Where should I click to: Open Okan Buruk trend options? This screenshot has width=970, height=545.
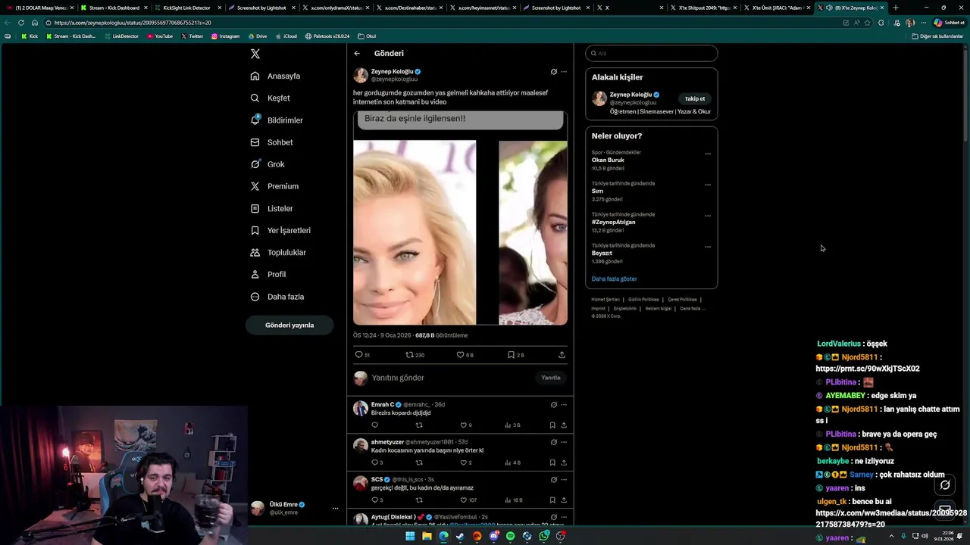pos(708,154)
